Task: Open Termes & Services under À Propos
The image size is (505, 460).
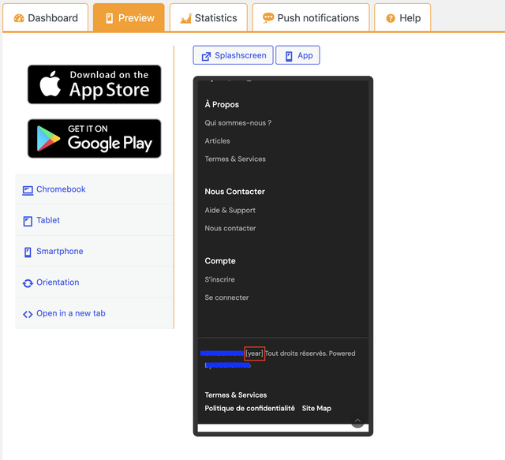Action: pos(235,159)
